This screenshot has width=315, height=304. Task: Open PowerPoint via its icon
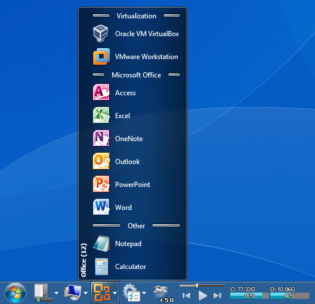101,184
